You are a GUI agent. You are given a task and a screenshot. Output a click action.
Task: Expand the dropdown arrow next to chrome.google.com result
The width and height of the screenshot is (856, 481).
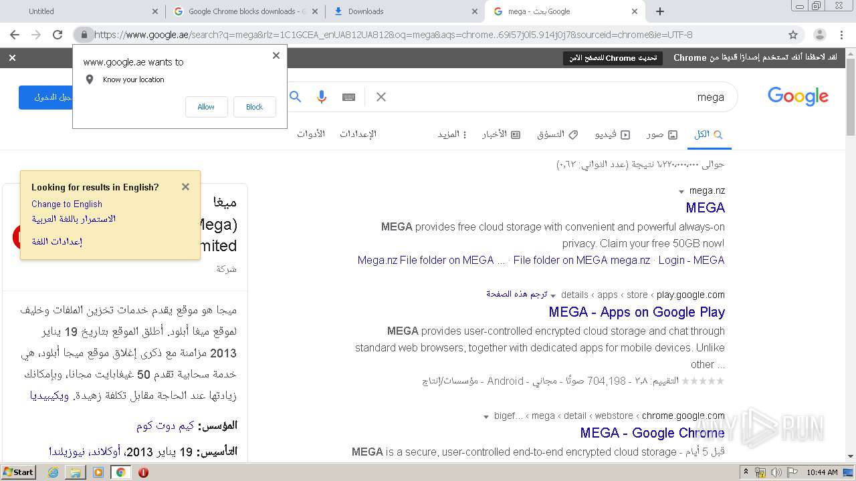click(486, 417)
